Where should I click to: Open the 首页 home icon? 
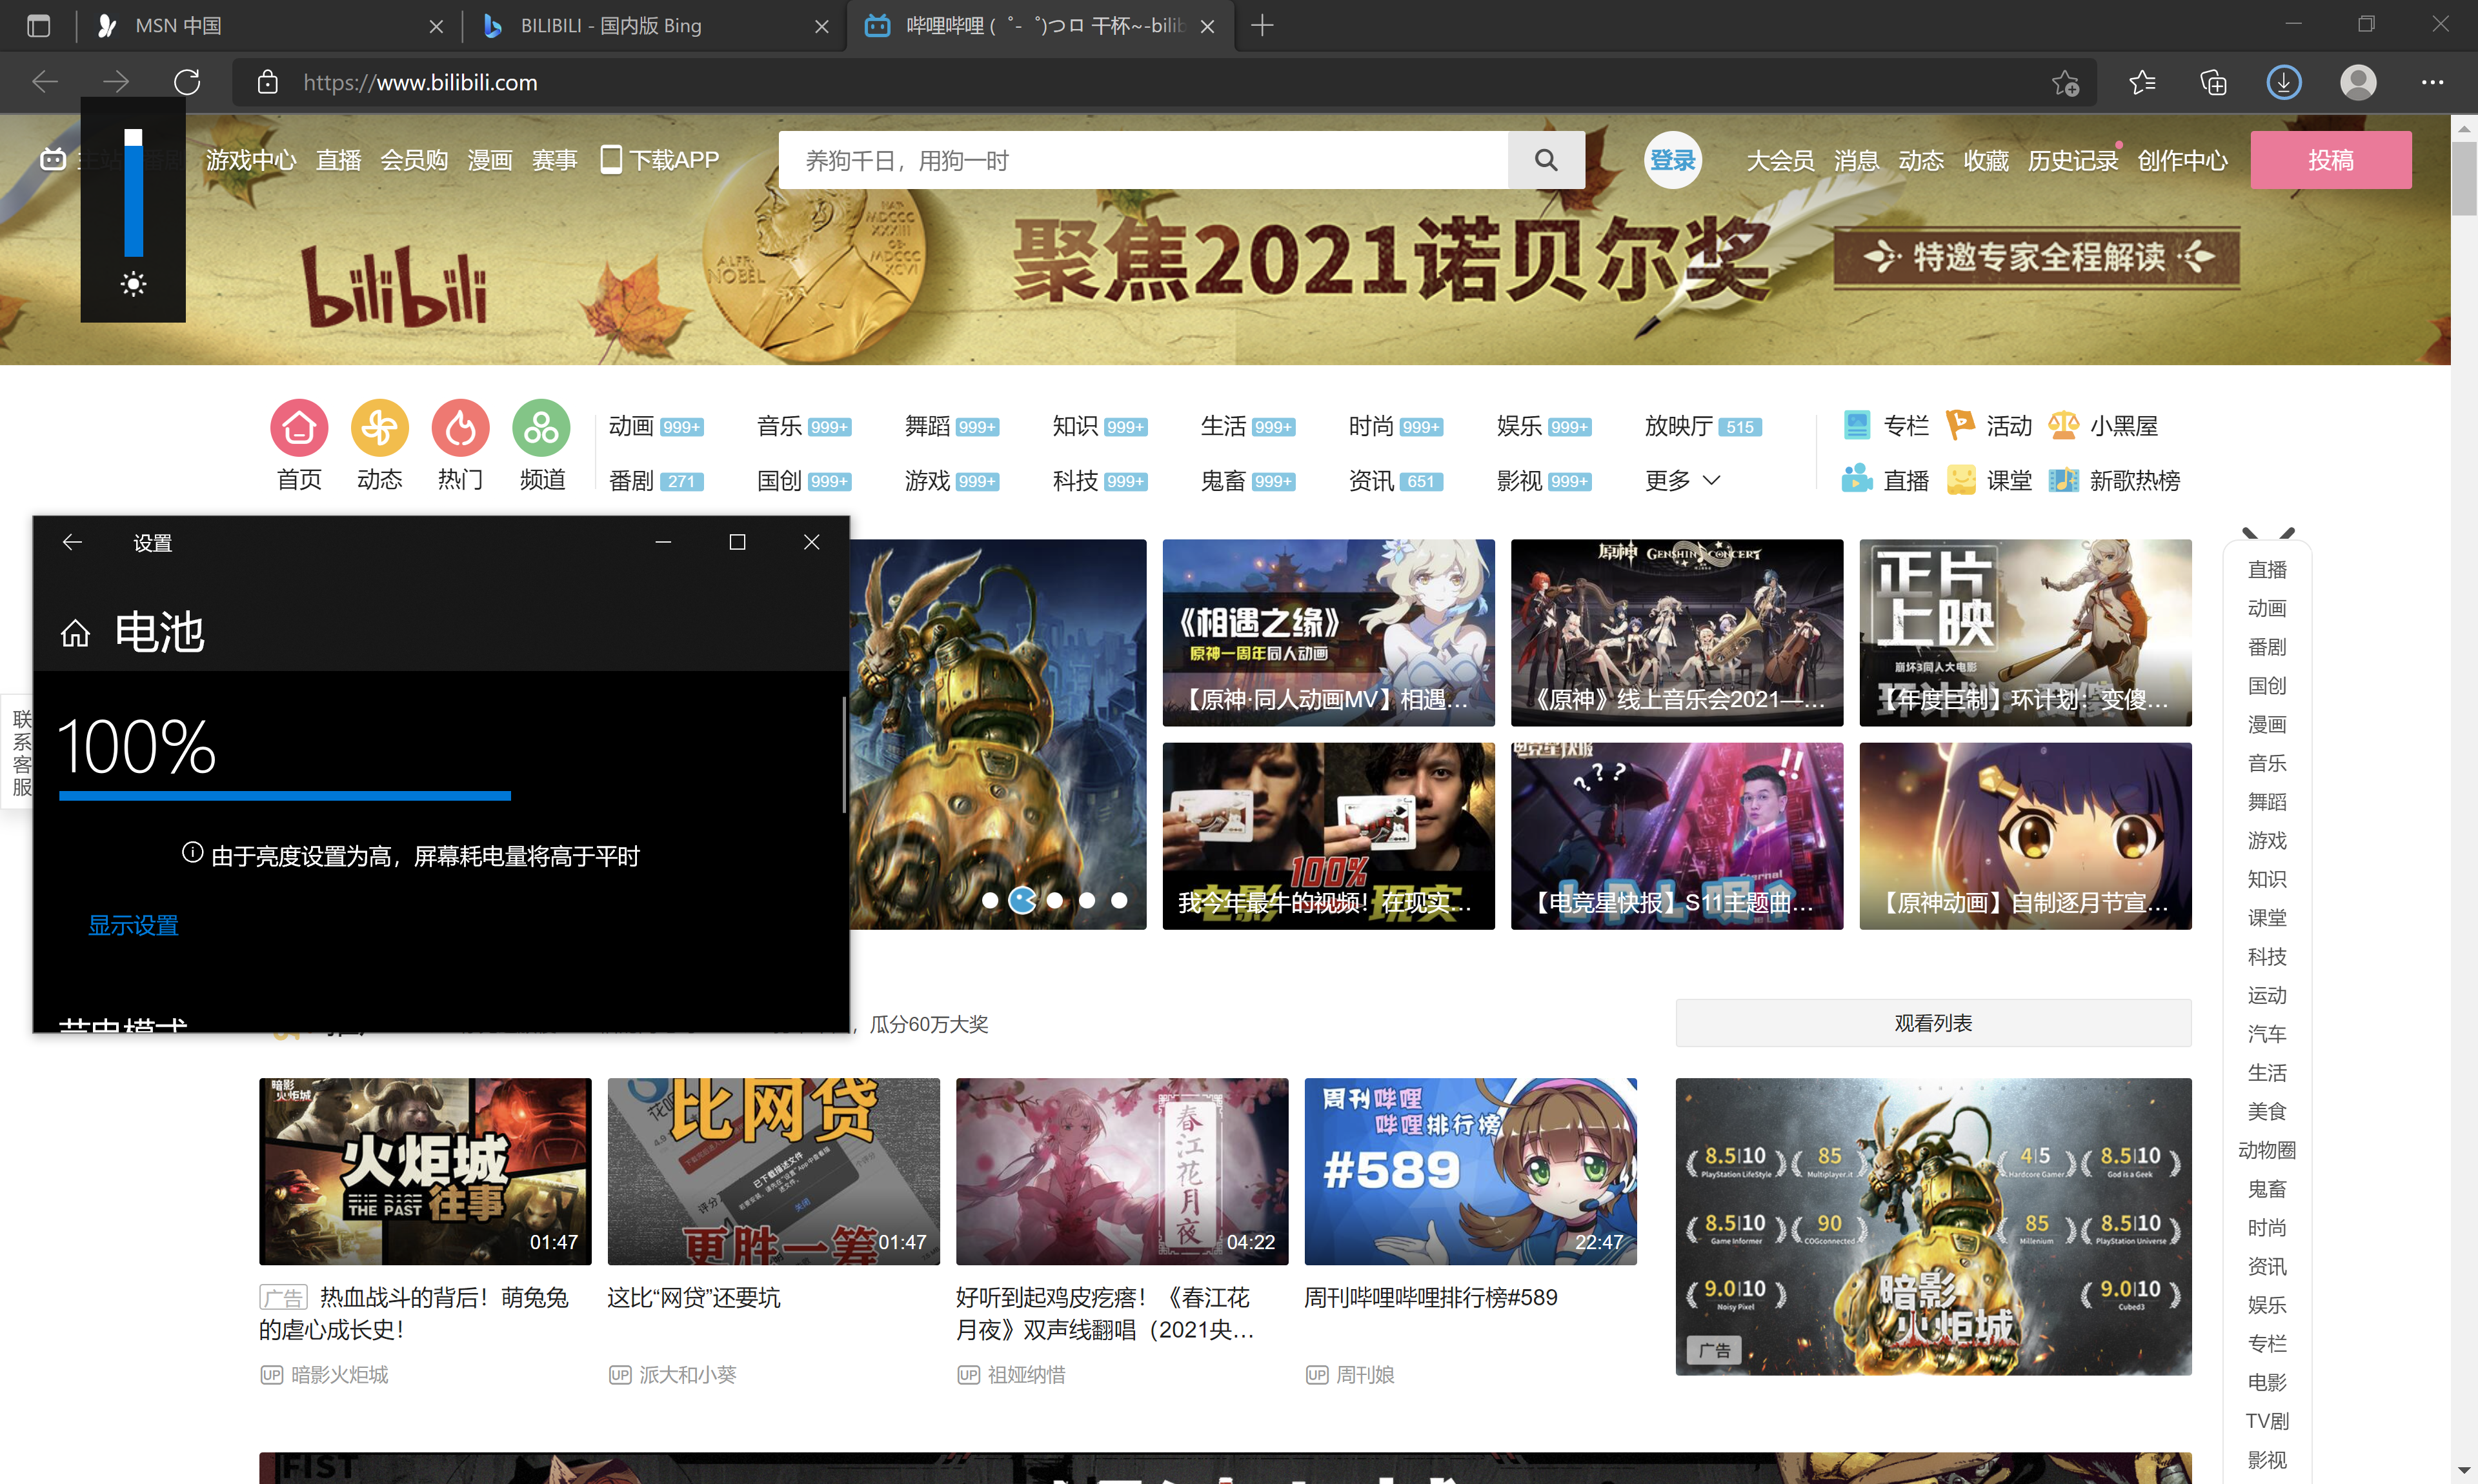point(299,428)
